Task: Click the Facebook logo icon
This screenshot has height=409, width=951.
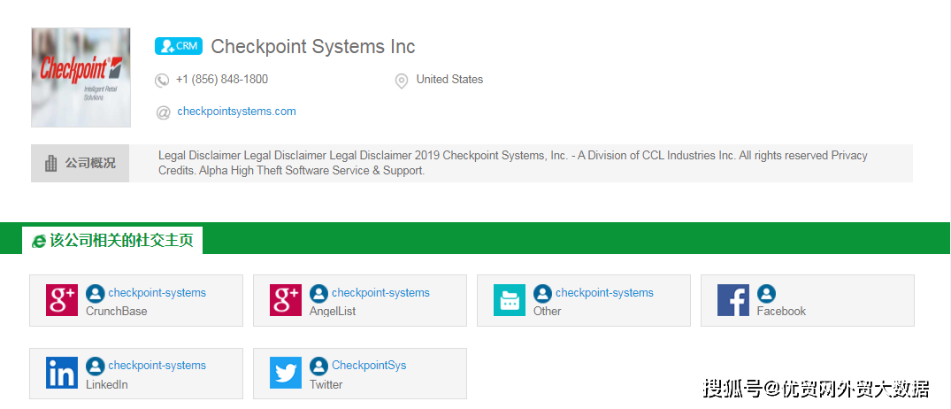Action: 733,300
